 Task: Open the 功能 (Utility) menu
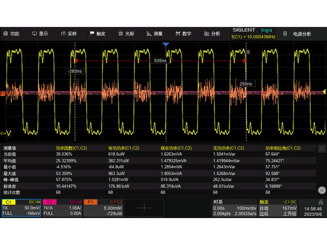[11, 33]
